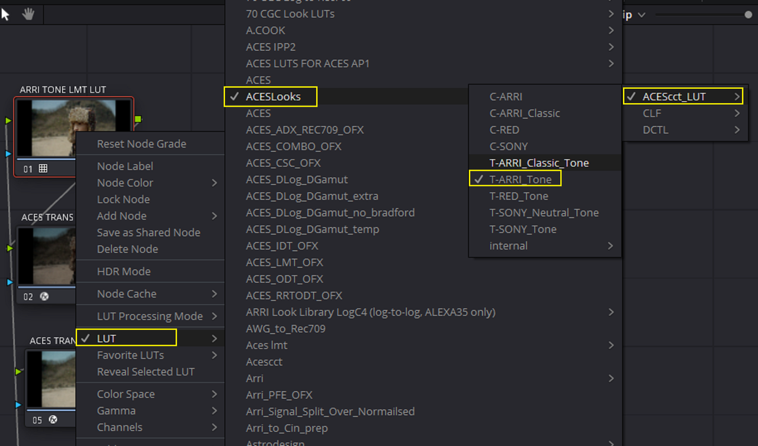This screenshot has height=446, width=758.
Task: Click the effects icon on node 02
Action: [44, 297]
